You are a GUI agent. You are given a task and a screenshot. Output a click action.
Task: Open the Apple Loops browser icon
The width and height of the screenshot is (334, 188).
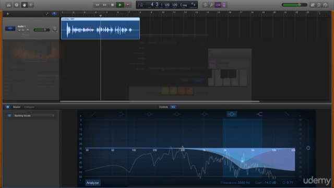click(319, 5)
